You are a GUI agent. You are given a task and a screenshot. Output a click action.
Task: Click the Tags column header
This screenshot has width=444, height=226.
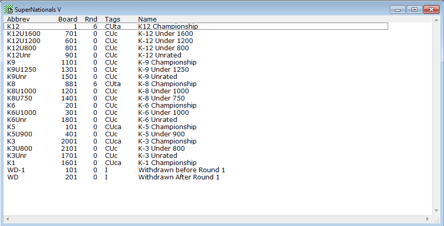pyautogui.click(x=113, y=19)
